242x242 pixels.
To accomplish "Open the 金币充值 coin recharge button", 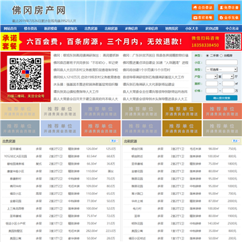I will (229, 17).
